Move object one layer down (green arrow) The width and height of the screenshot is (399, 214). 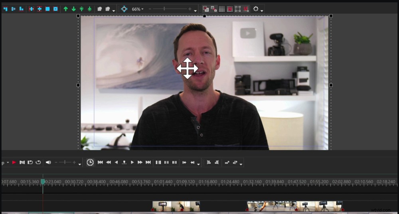(x=74, y=9)
